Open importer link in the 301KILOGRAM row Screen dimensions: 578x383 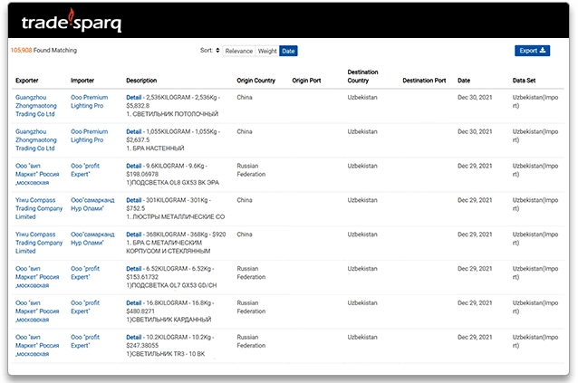[x=92, y=205]
